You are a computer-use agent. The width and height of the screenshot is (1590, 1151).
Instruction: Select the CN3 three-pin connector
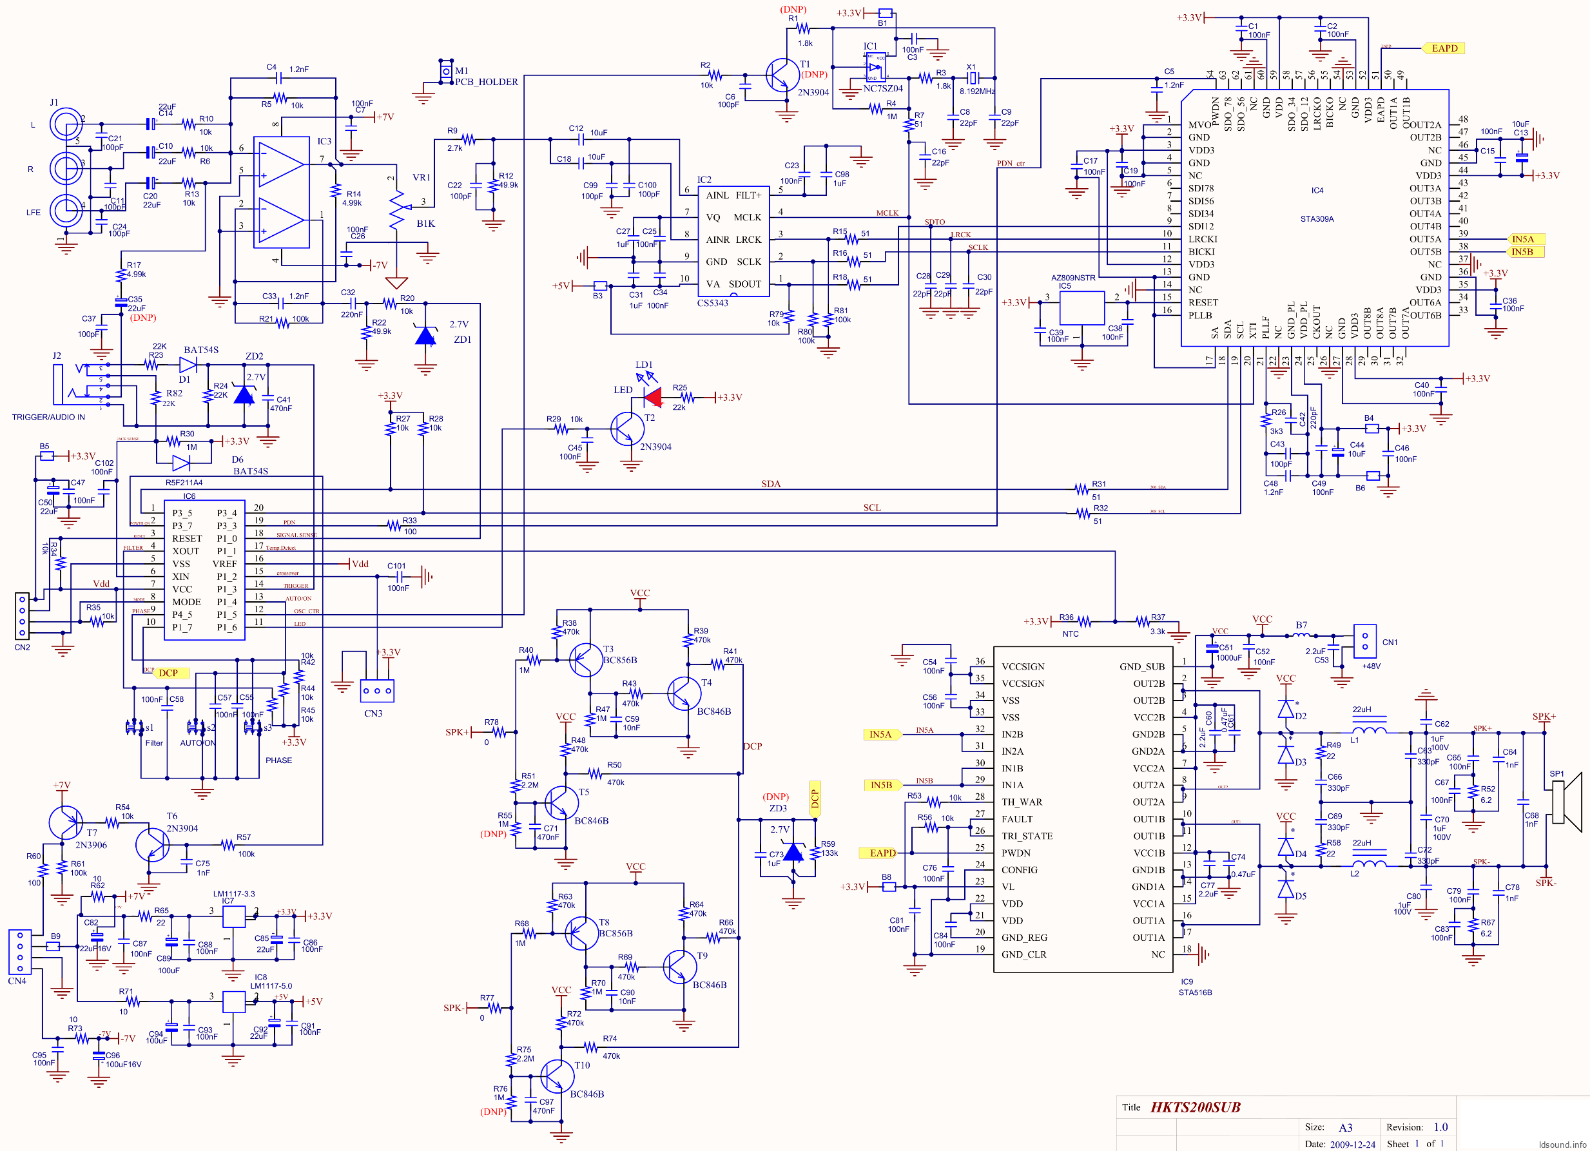point(377,691)
